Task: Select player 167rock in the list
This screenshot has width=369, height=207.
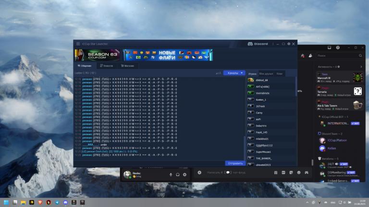Action: click(x=271, y=106)
